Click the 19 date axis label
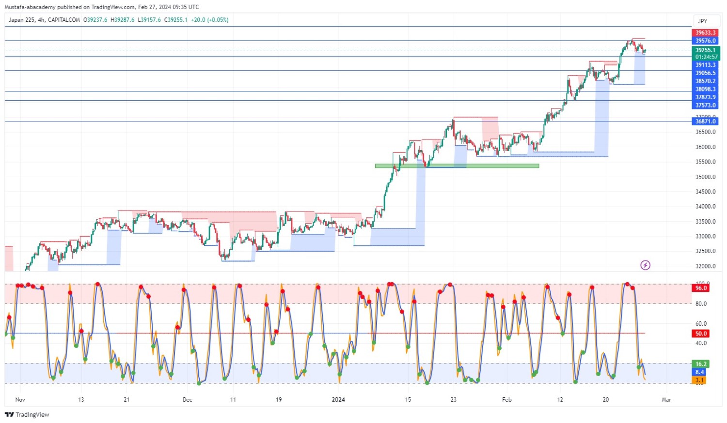727x423 pixels. click(279, 400)
